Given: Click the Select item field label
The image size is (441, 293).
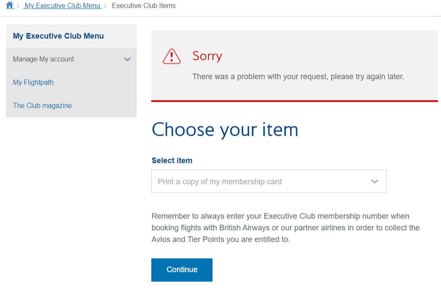Looking at the screenshot, I should (x=172, y=161).
